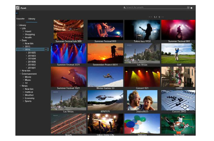Expand the 201605 bin chevron

tap(26, 53)
